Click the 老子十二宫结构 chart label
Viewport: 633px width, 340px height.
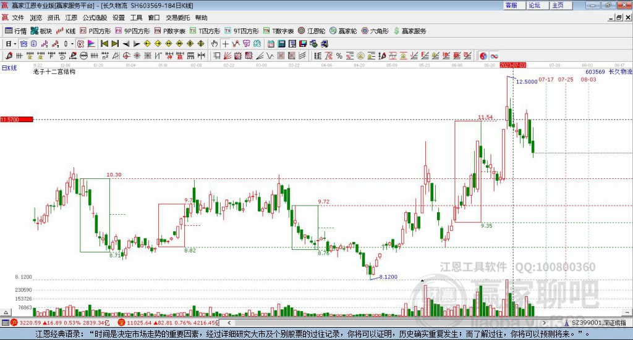point(54,72)
